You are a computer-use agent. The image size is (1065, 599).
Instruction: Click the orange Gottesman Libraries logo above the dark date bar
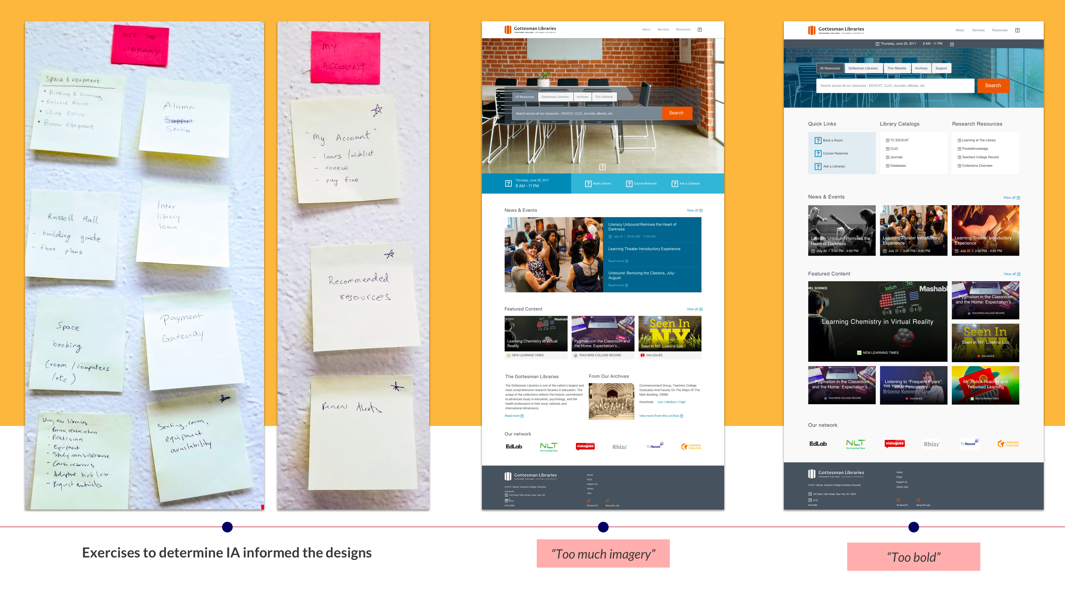coord(812,30)
